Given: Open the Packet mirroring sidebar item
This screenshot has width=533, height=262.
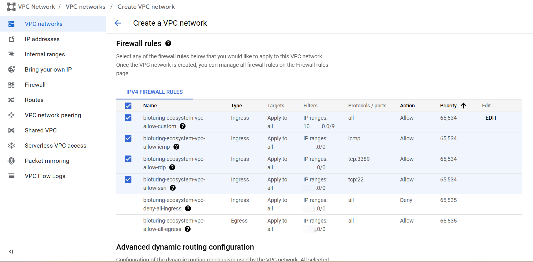Looking at the screenshot, I should tap(47, 161).
